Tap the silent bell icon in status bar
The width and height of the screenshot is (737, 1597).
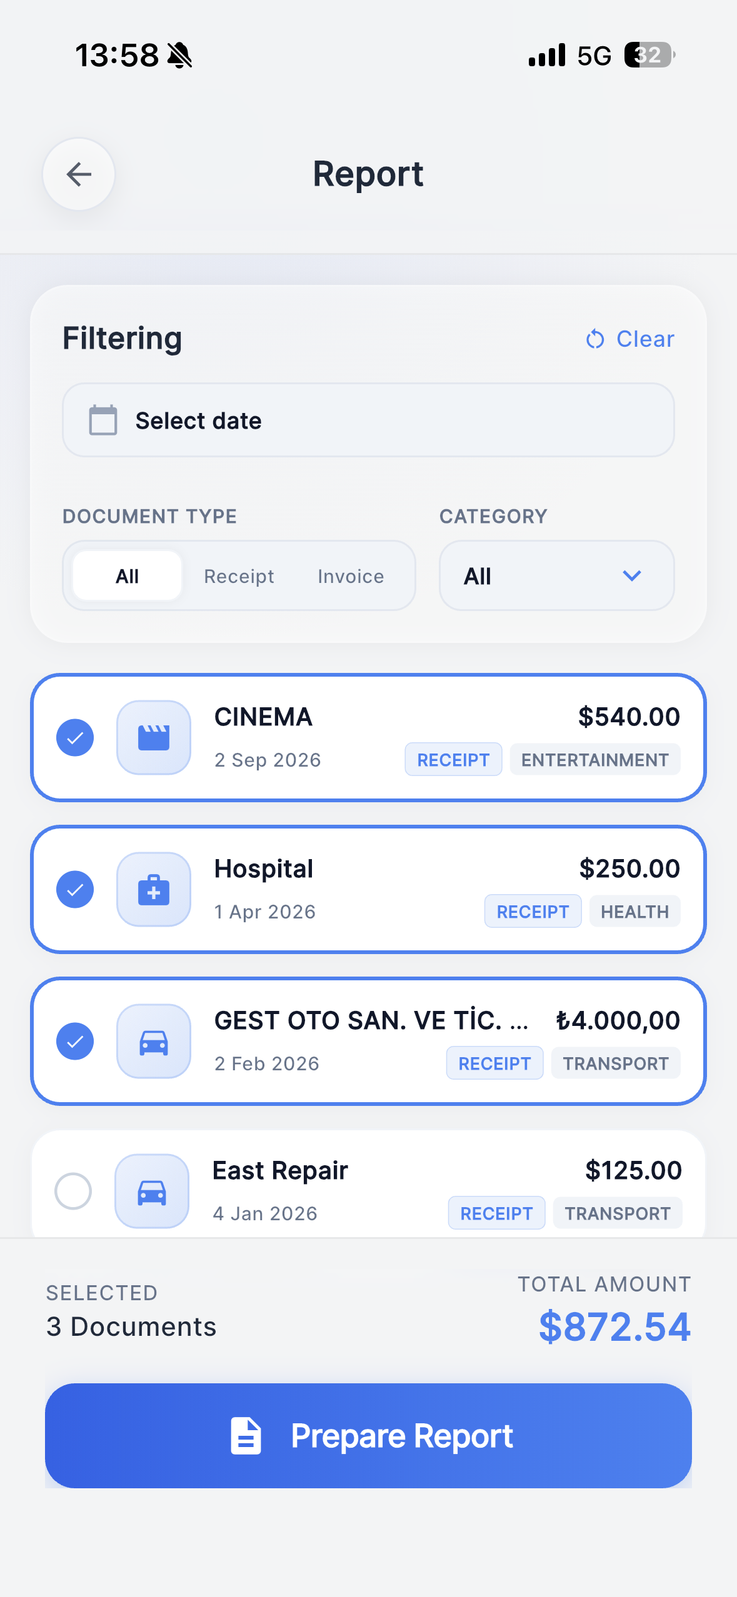[x=180, y=56]
